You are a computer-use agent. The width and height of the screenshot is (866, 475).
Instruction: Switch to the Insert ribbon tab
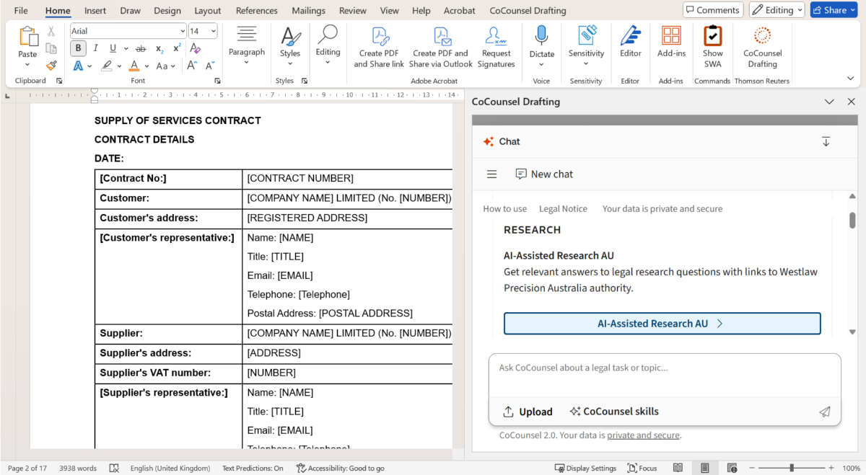pos(95,10)
